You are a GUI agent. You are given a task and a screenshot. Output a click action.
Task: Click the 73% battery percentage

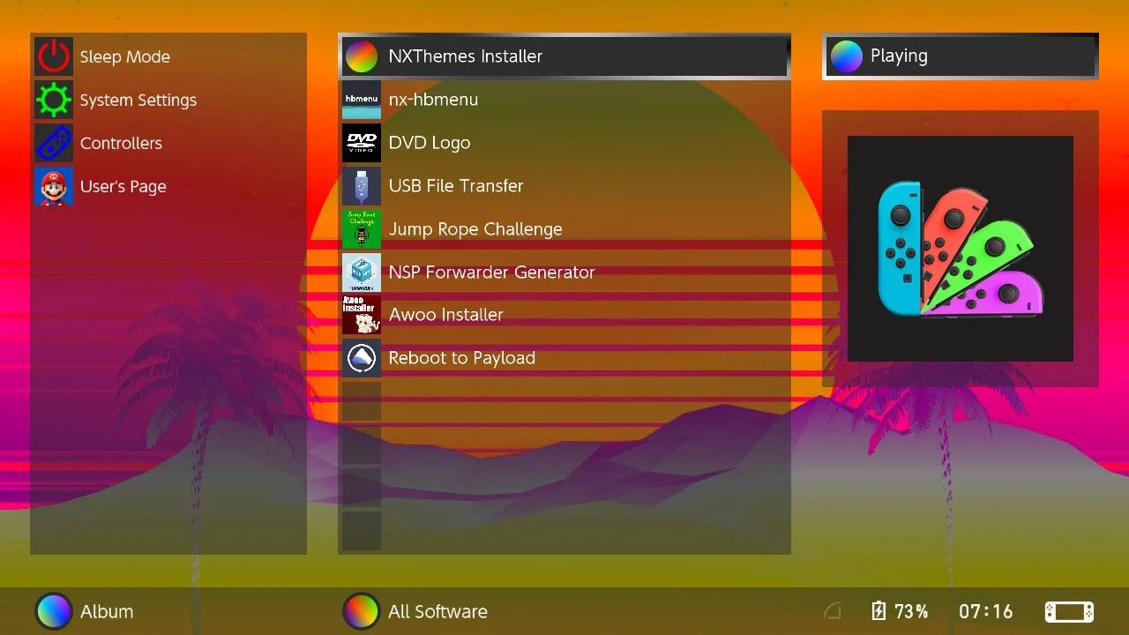[911, 611]
